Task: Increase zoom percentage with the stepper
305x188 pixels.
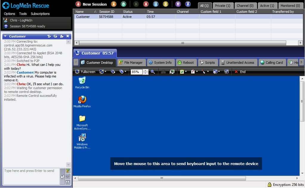Action: point(145,71)
